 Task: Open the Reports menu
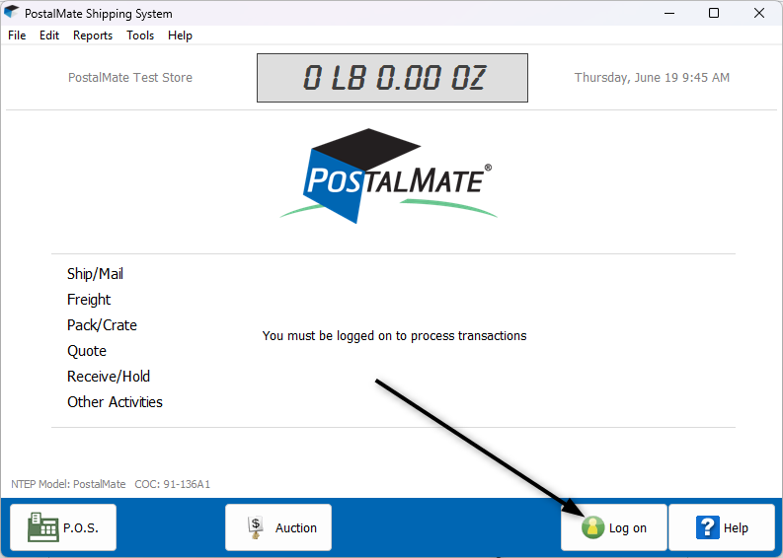point(93,35)
